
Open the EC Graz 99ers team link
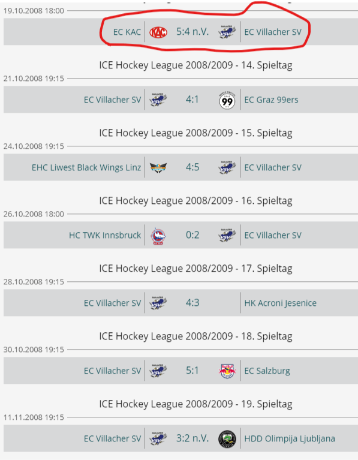point(271,100)
